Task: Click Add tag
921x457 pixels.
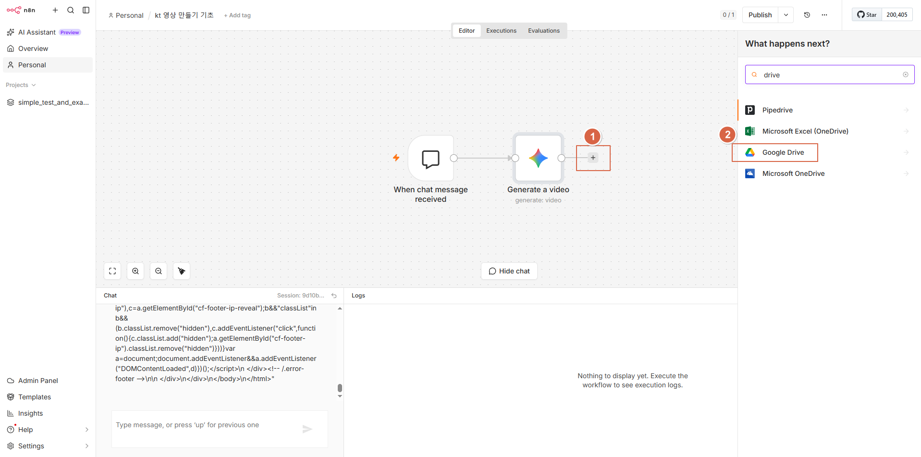Action: click(x=237, y=15)
